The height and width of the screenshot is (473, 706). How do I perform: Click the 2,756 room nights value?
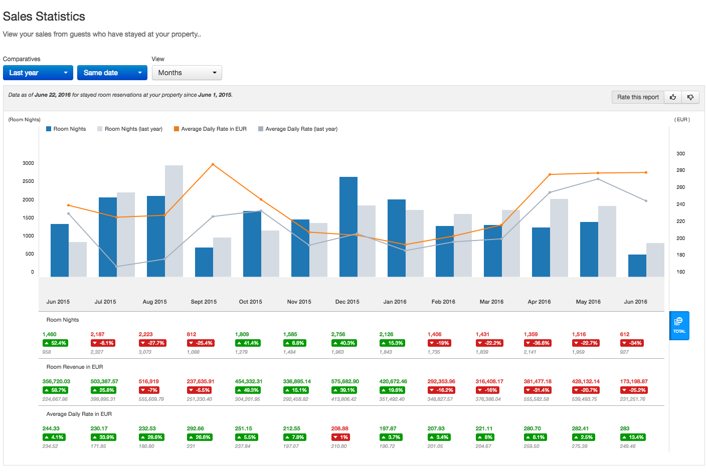pyautogui.click(x=338, y=334)
